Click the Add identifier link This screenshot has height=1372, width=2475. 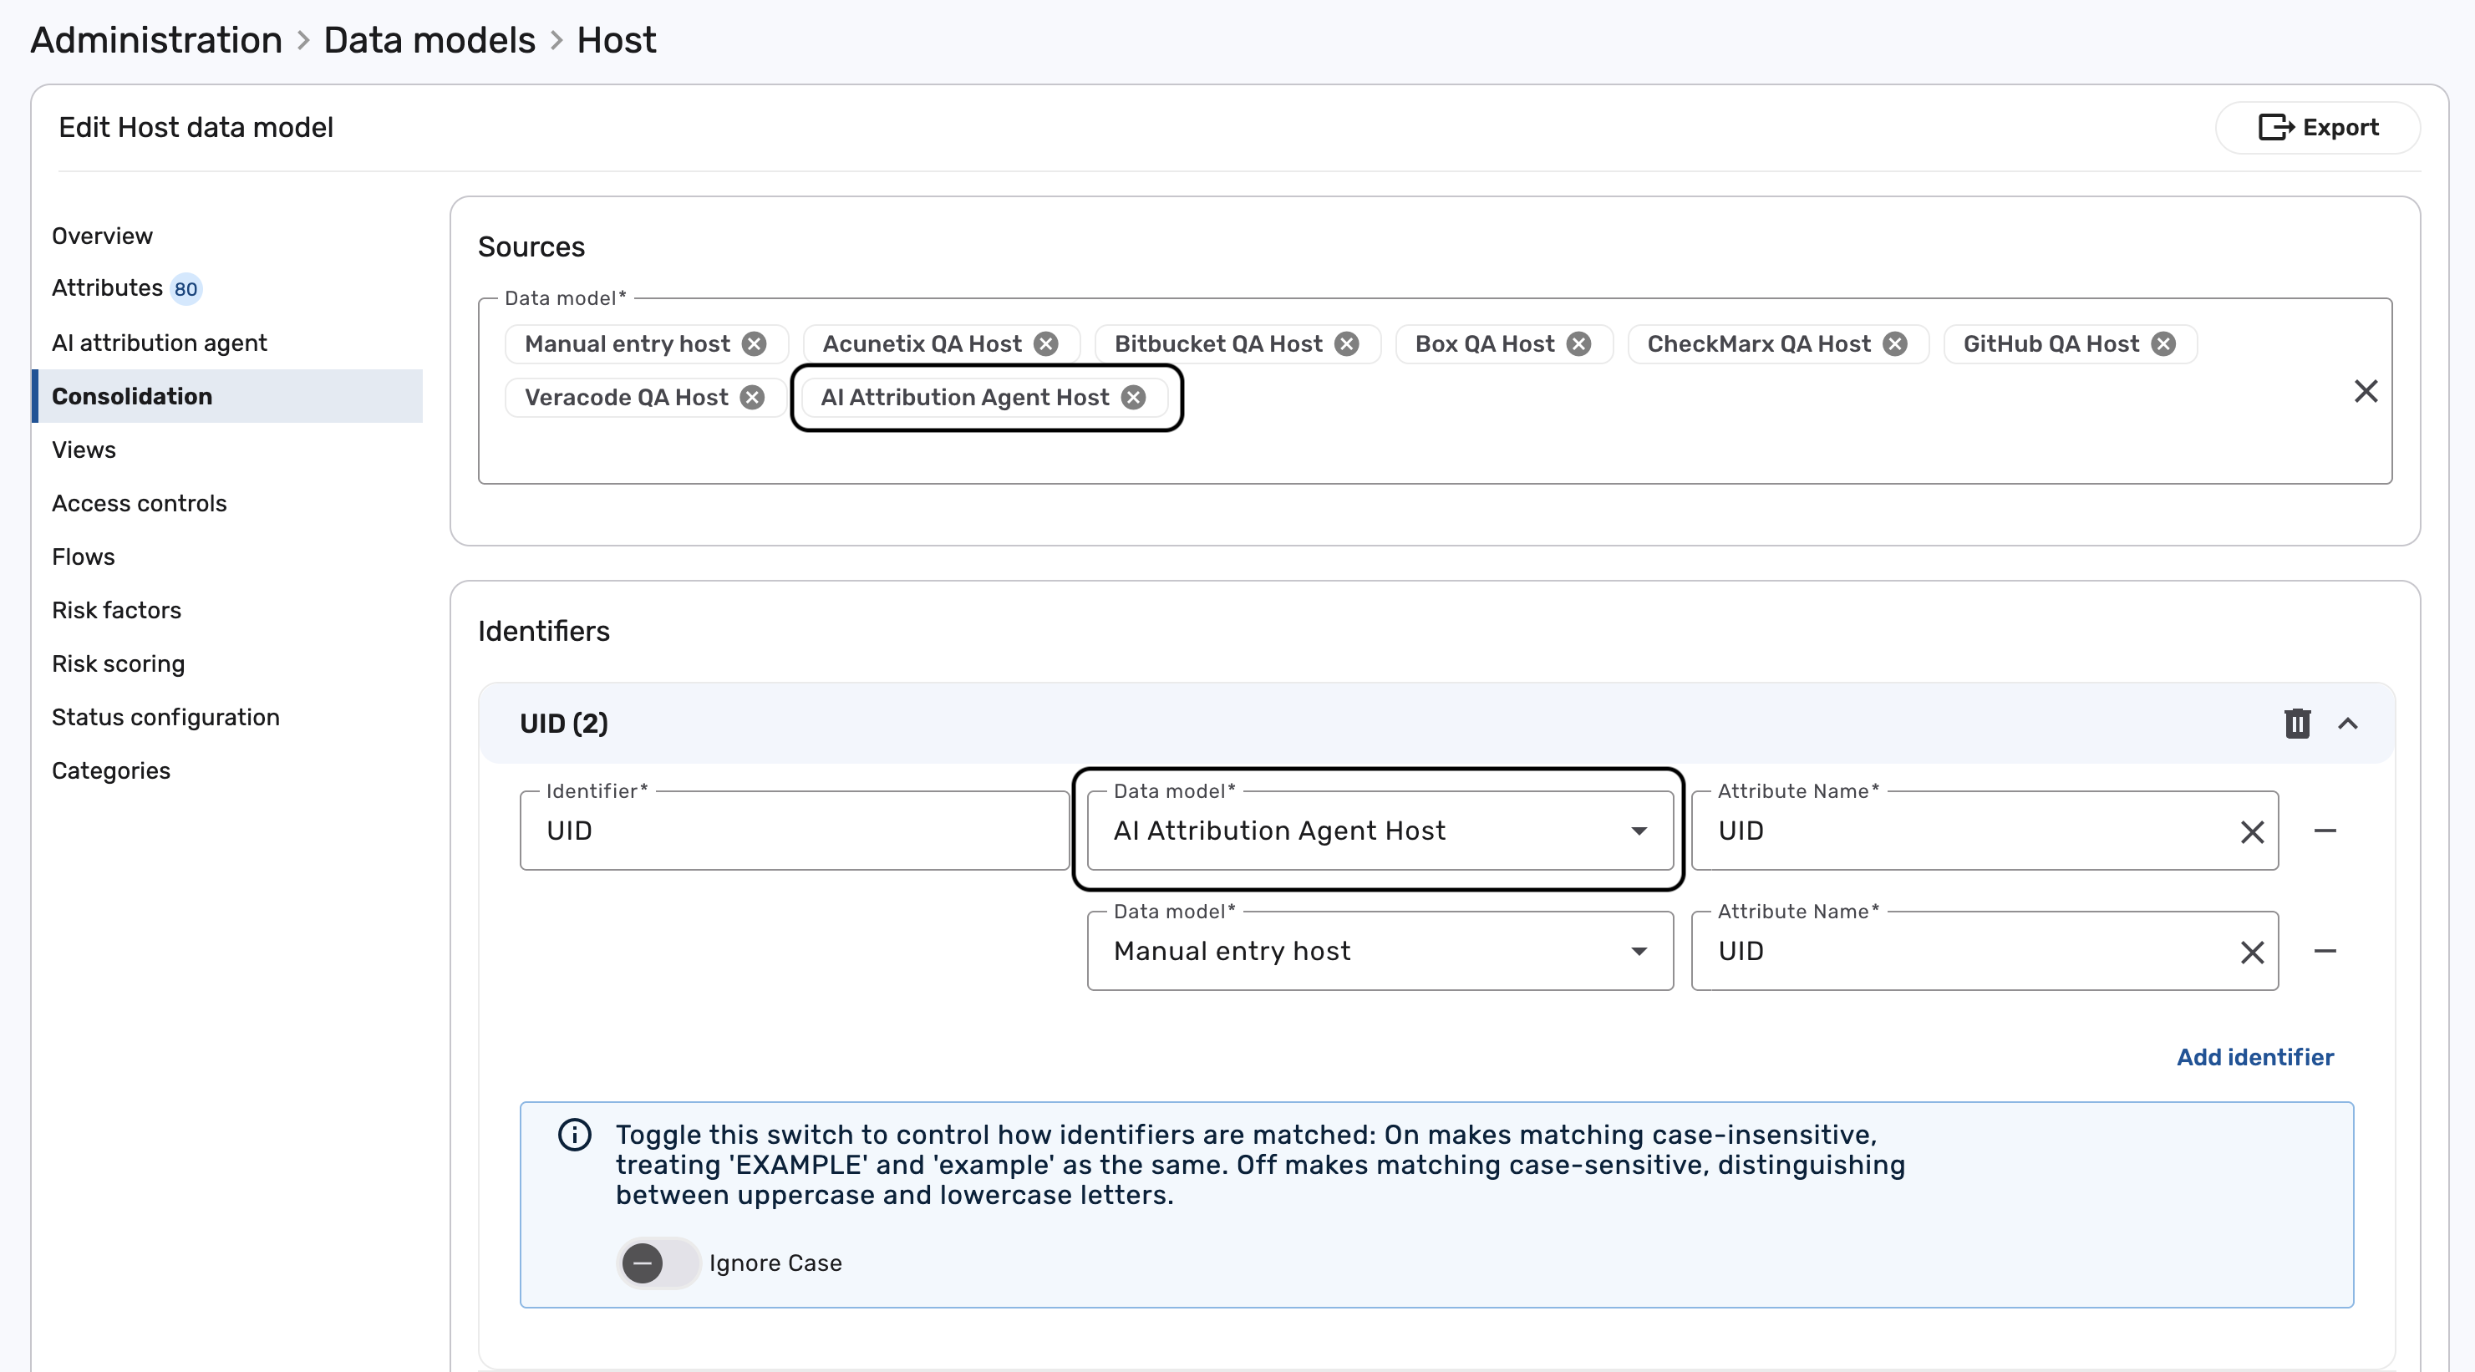point(2254,1058)
